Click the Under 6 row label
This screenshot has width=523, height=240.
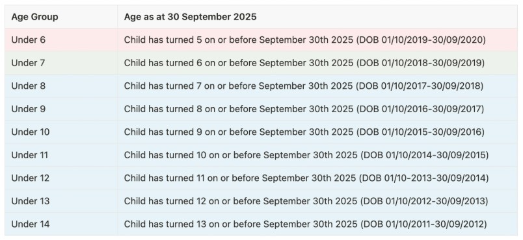(x=29, y=40)
